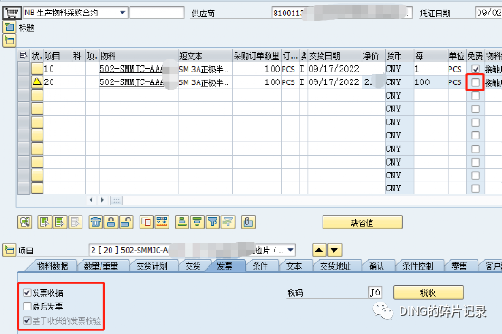Click the item details magnifier icon in toolbar
502x334 pixels.
(24, 223)
